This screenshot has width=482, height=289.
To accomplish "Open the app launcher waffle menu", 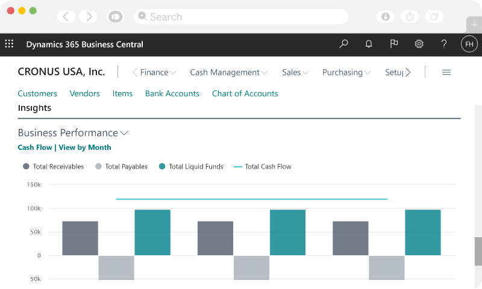I will click(9, 44).
